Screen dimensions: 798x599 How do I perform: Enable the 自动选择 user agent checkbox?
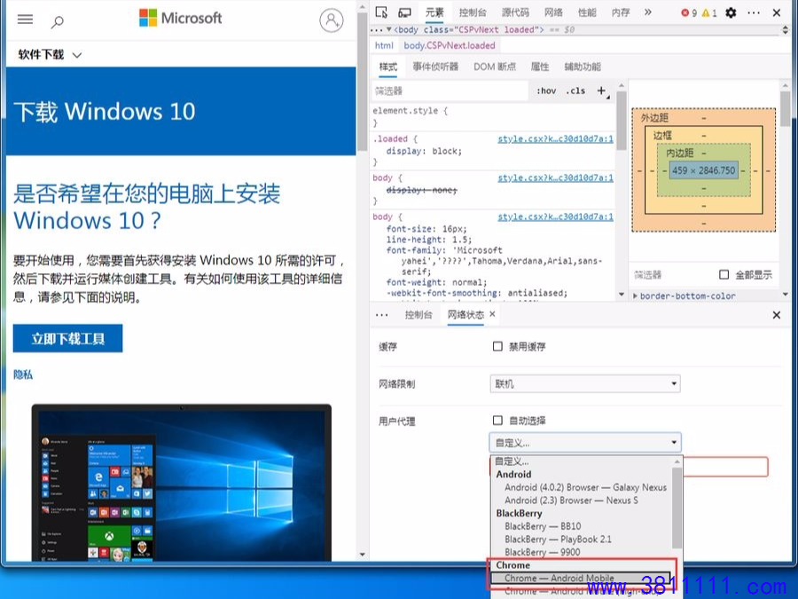tap(497, 421)
